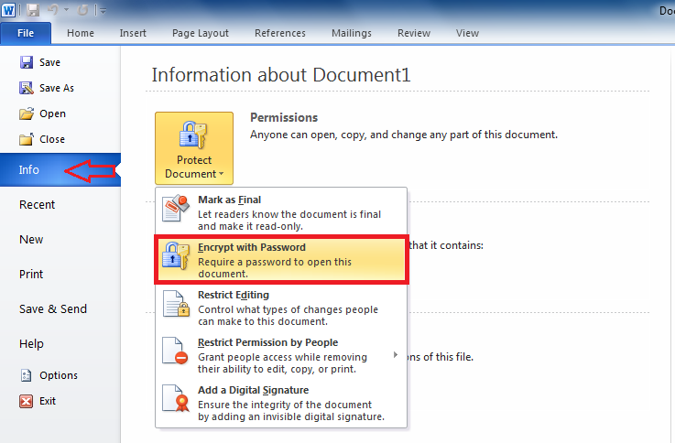Open the Customize Quick Access Toolbar dropdown

103,11
